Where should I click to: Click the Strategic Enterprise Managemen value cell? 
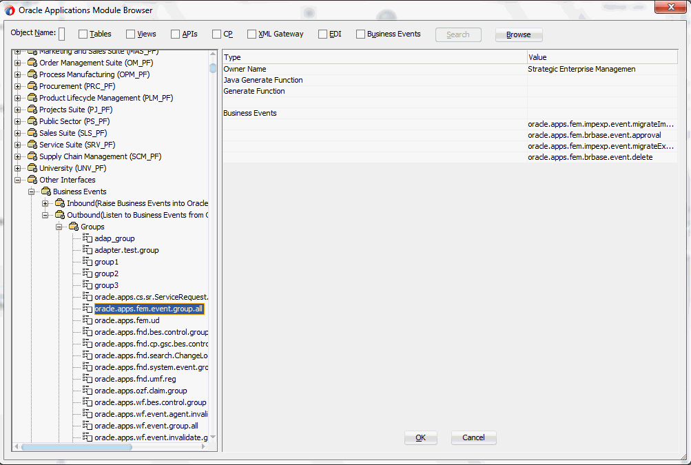click(602, 69)
